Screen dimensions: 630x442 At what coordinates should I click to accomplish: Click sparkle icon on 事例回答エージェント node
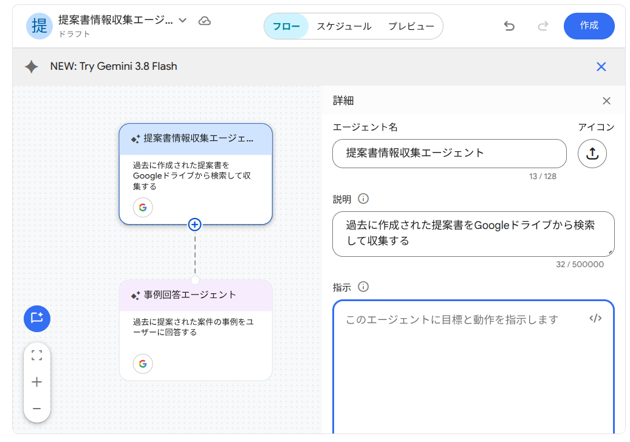(x=136, y=296)
